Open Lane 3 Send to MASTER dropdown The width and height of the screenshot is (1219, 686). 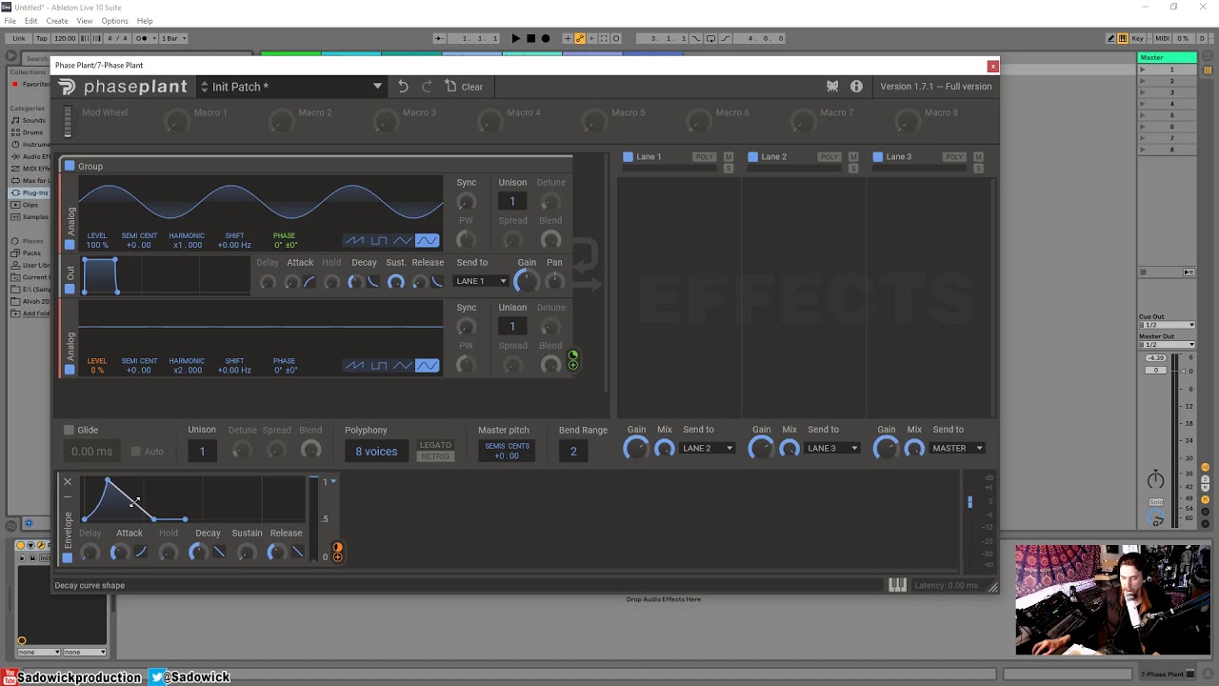957,448
